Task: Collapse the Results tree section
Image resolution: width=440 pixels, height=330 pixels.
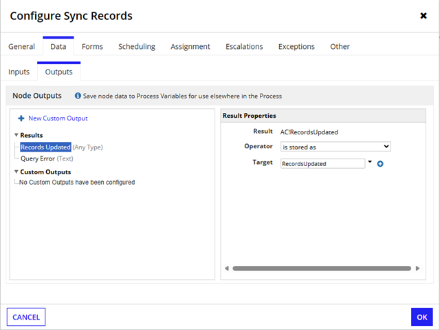Action: click(16, 136)
